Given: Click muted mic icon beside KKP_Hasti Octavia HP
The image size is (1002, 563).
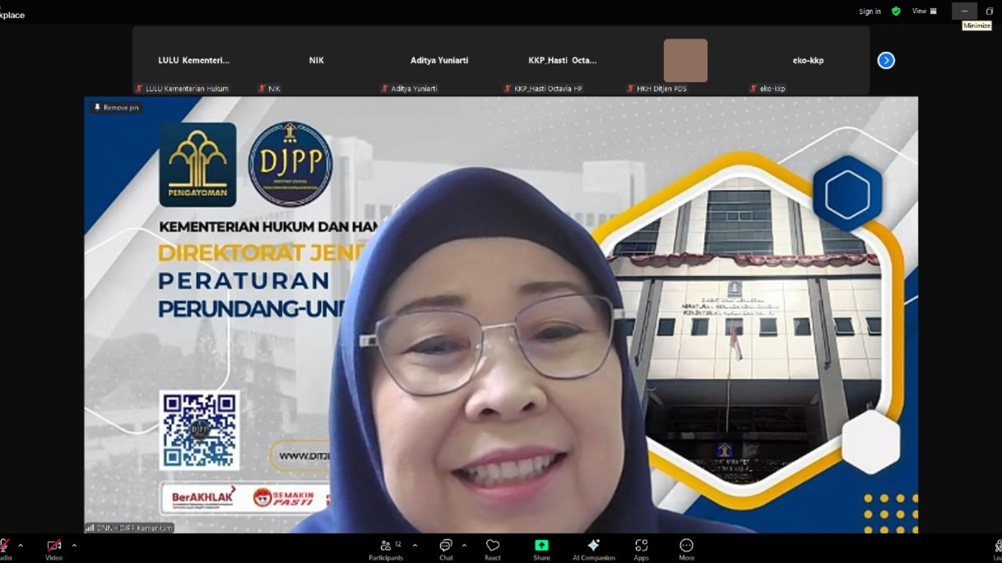Looking at the screenshot, I should click(507, 89).
